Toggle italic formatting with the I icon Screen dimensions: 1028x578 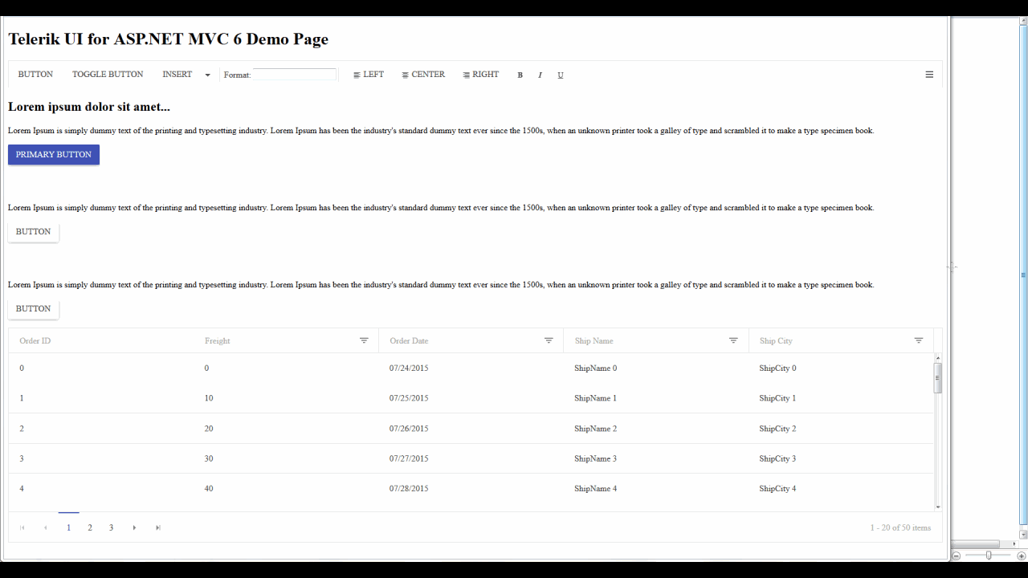click(x=540, y=75)
